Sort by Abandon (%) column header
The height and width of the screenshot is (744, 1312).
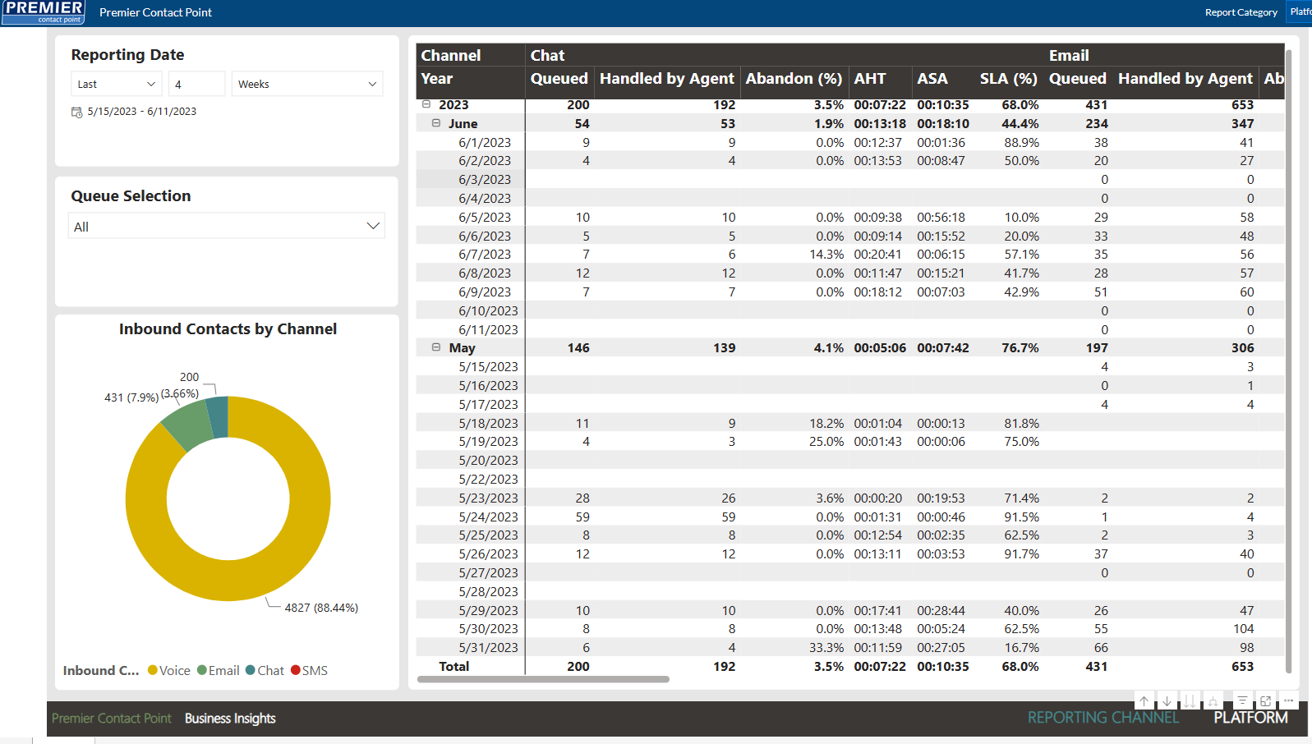(794, 79)
